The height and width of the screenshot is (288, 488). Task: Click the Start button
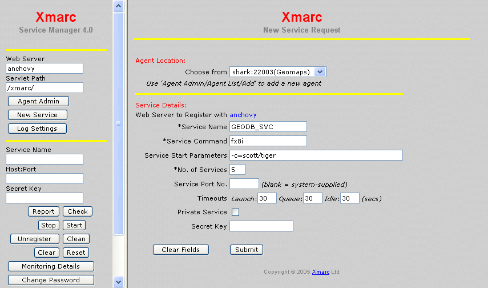point(74,225)
